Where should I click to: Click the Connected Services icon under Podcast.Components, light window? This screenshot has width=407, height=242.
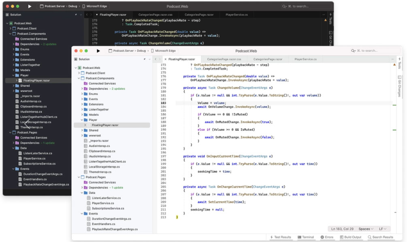pyautogui.click(x=86, y=83)
